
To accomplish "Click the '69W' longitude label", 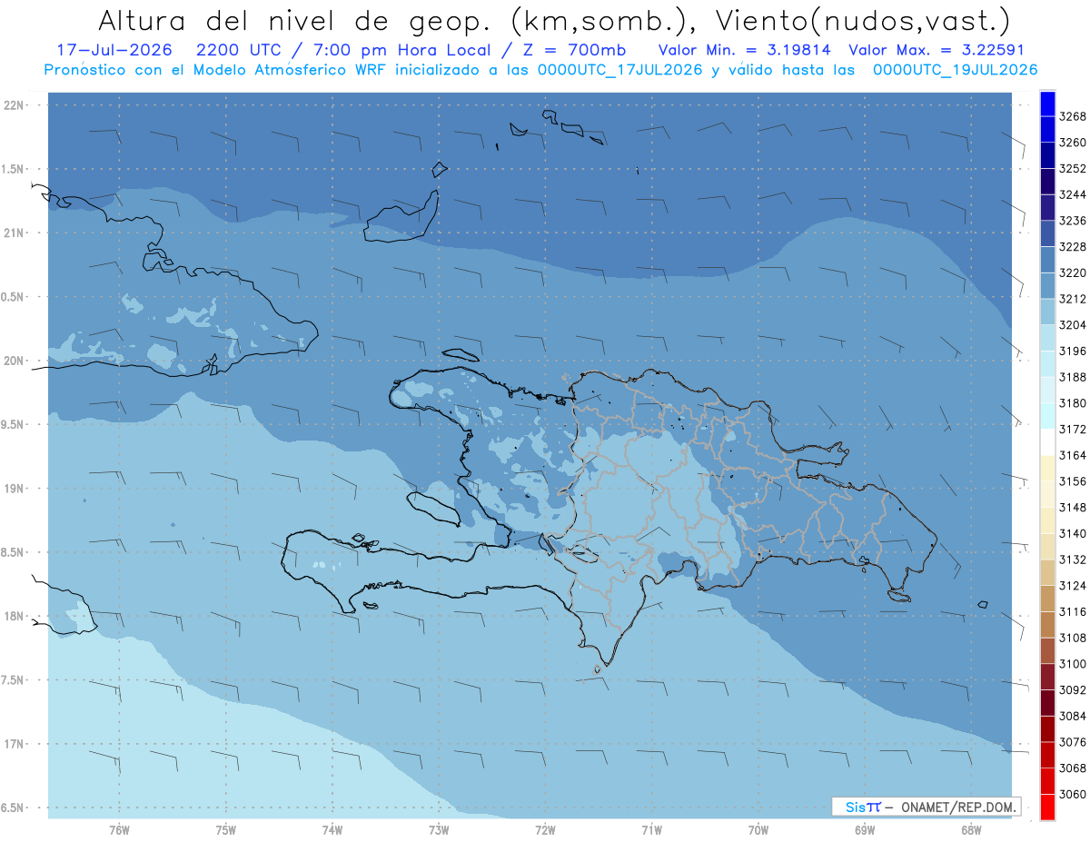I will pos(865,830).
